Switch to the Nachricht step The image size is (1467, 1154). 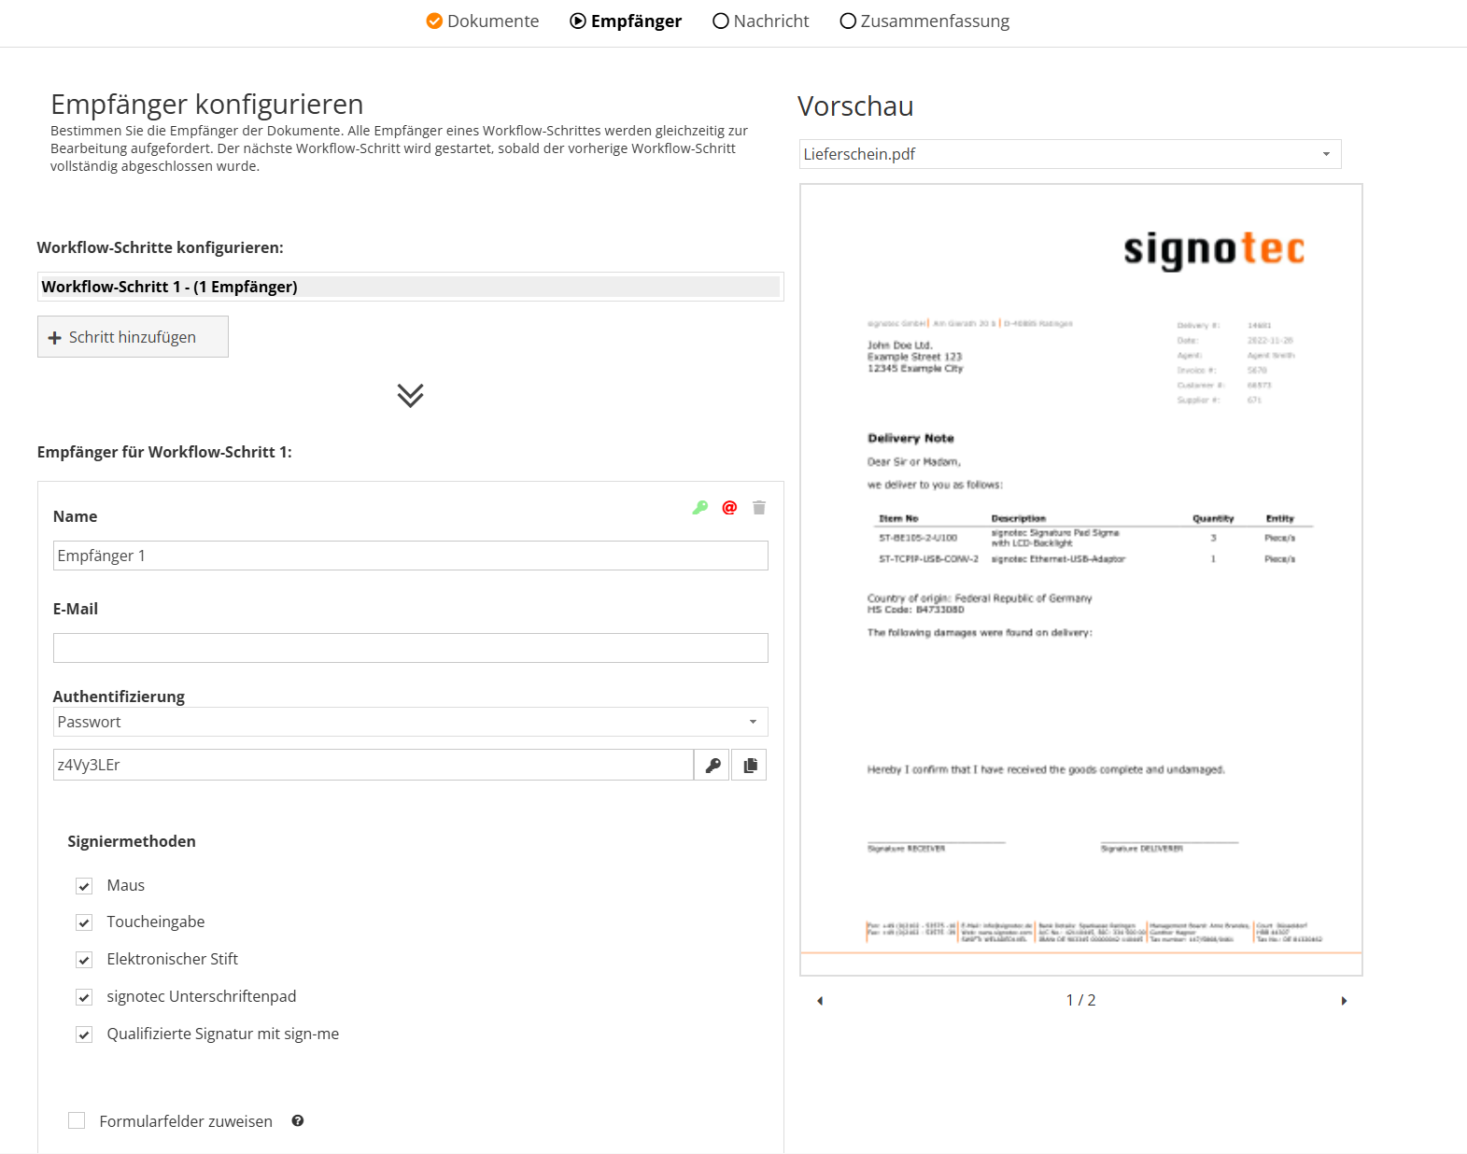click(761, 21)
